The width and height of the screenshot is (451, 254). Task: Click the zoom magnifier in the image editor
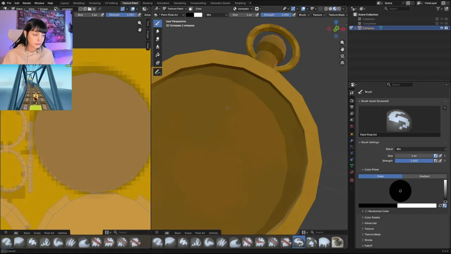(140, 23)
